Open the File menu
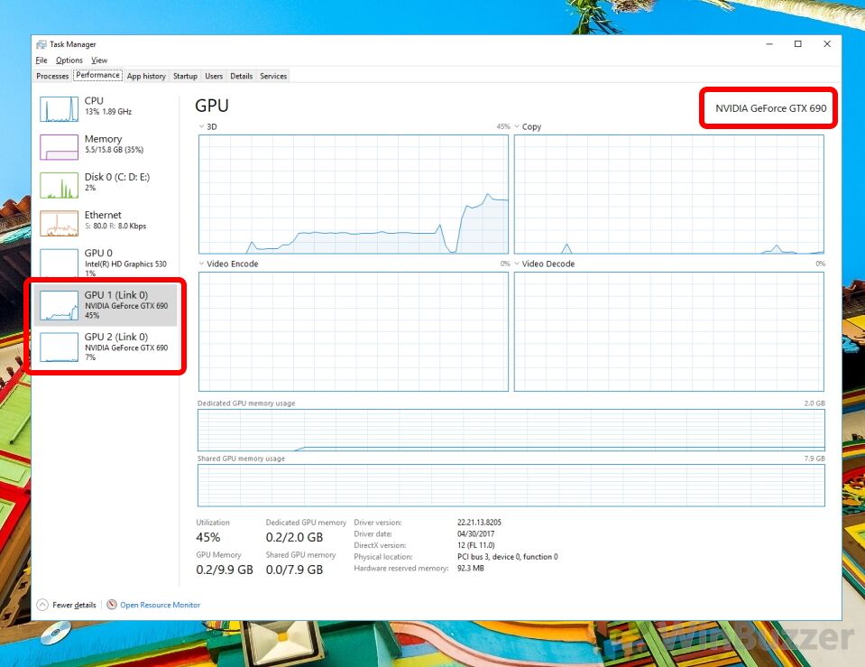The height and width of the screenshot is (667, 865). point(41,60)
